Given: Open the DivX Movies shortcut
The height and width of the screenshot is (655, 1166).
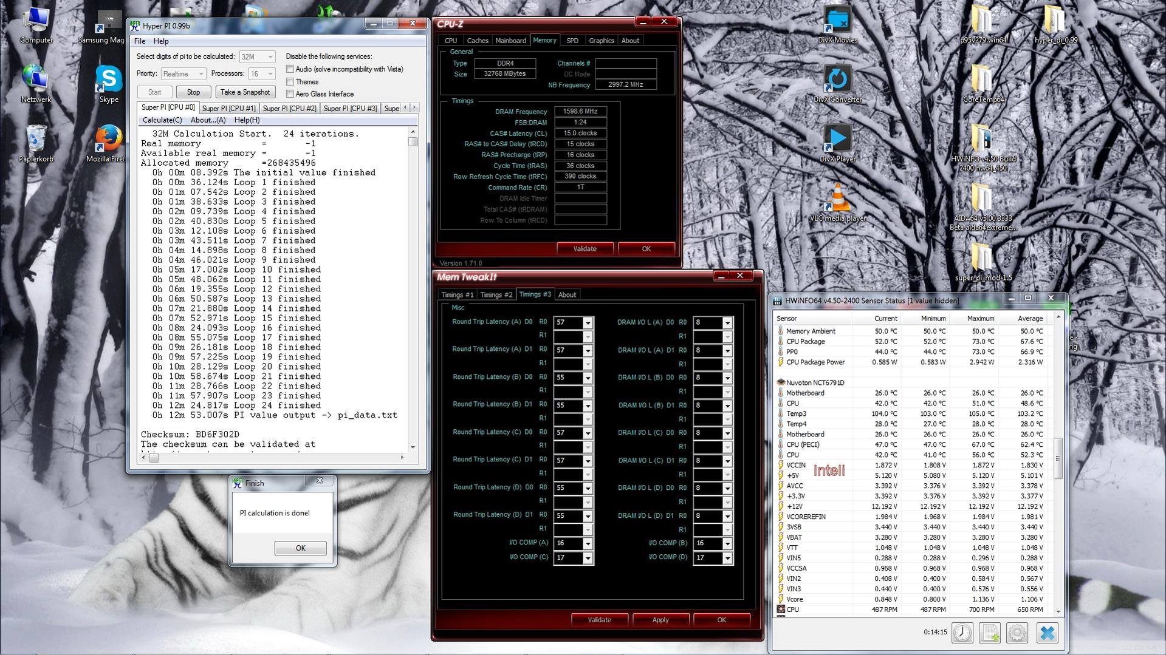Looking at the screenshot, I should pos(837,24).
